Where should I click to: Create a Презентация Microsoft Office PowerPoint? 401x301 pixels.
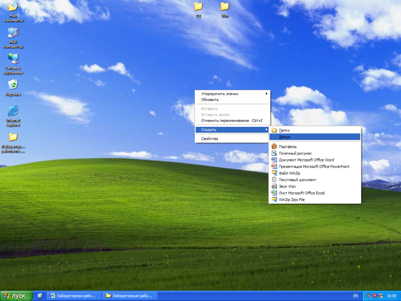point(315,167)
